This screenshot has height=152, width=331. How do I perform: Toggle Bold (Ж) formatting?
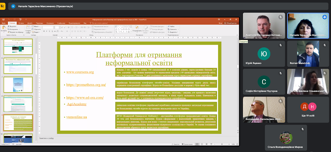tap(44, 31)
